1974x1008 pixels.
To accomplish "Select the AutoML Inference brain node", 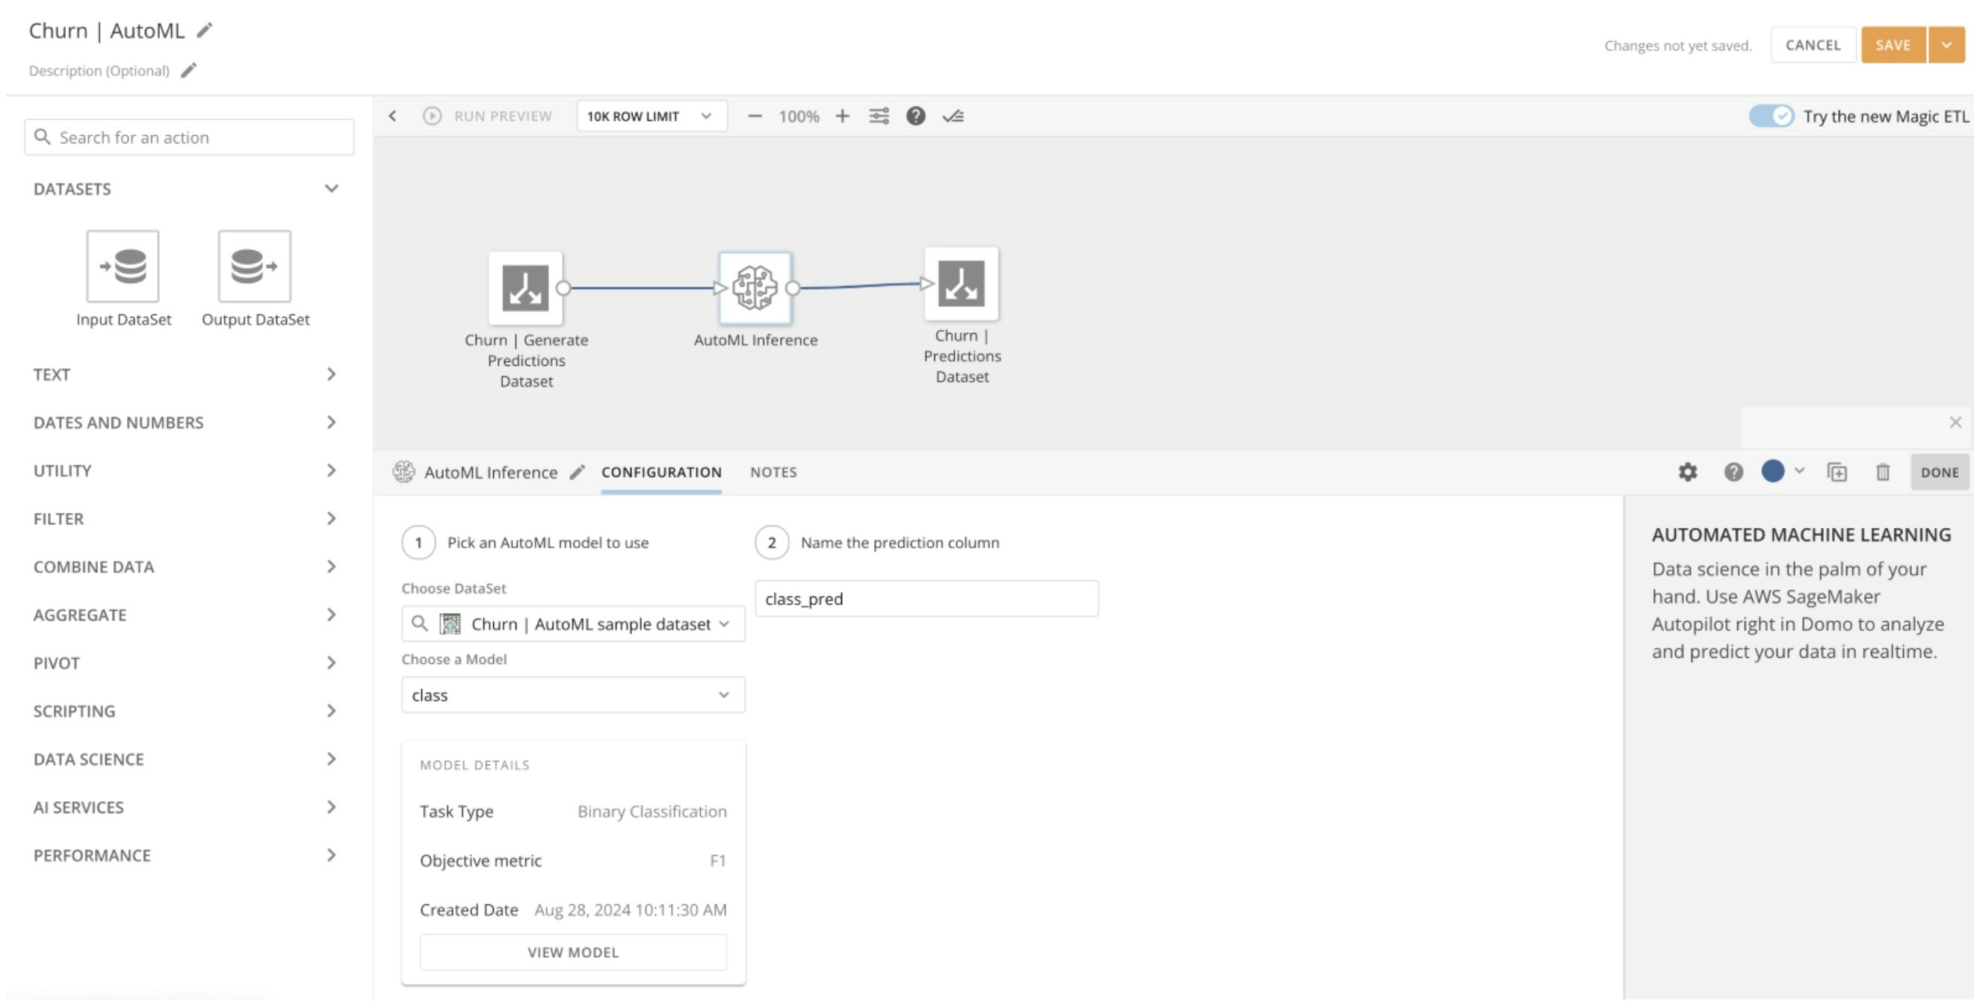I will pyautogui.click(x=755, y=288).
